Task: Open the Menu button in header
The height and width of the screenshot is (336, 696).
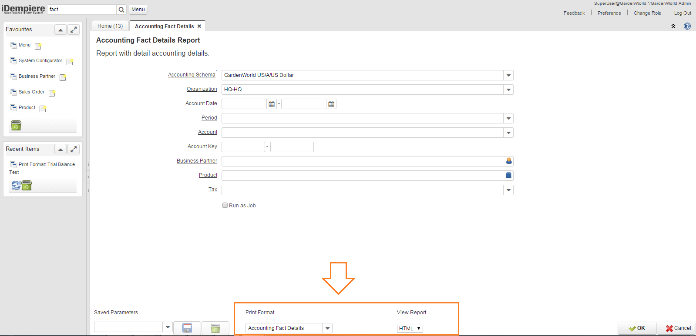Action: [138, 10]
